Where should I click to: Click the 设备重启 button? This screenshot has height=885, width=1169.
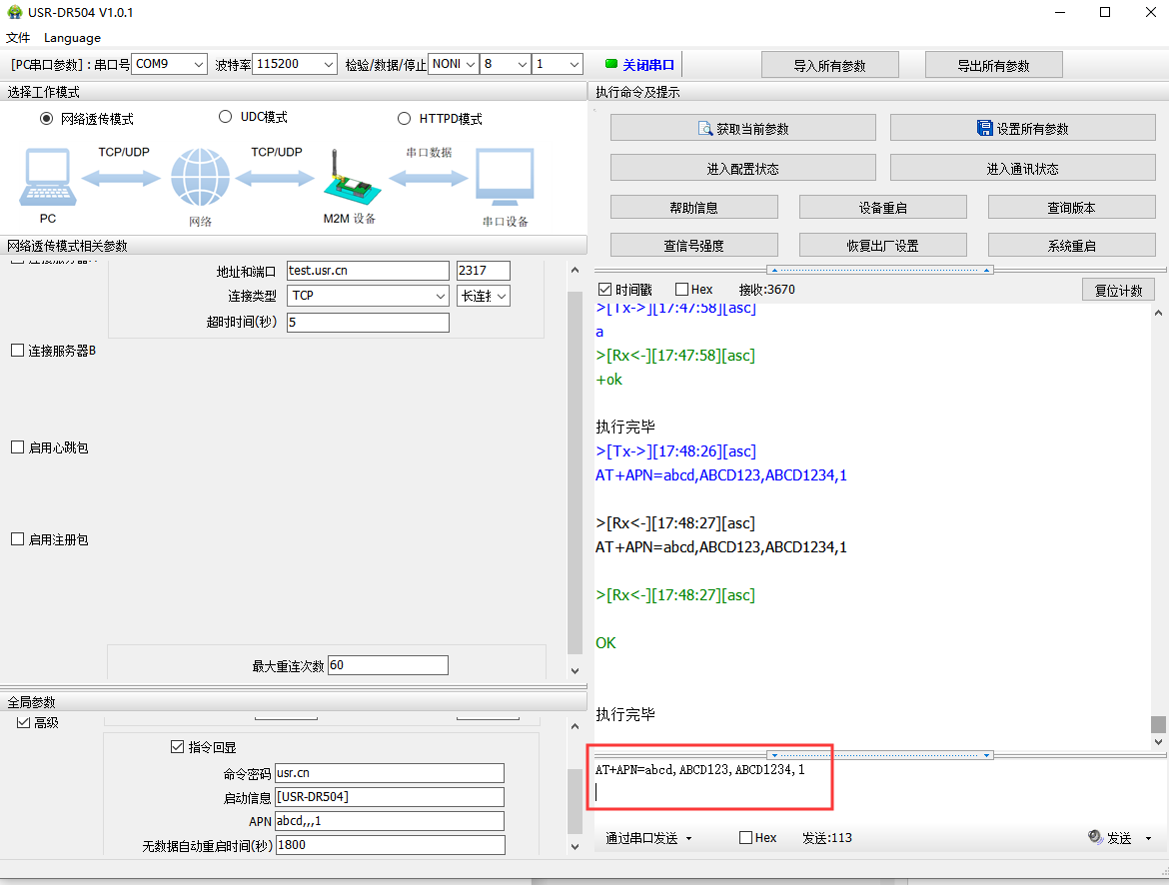[x=882, y=208]
